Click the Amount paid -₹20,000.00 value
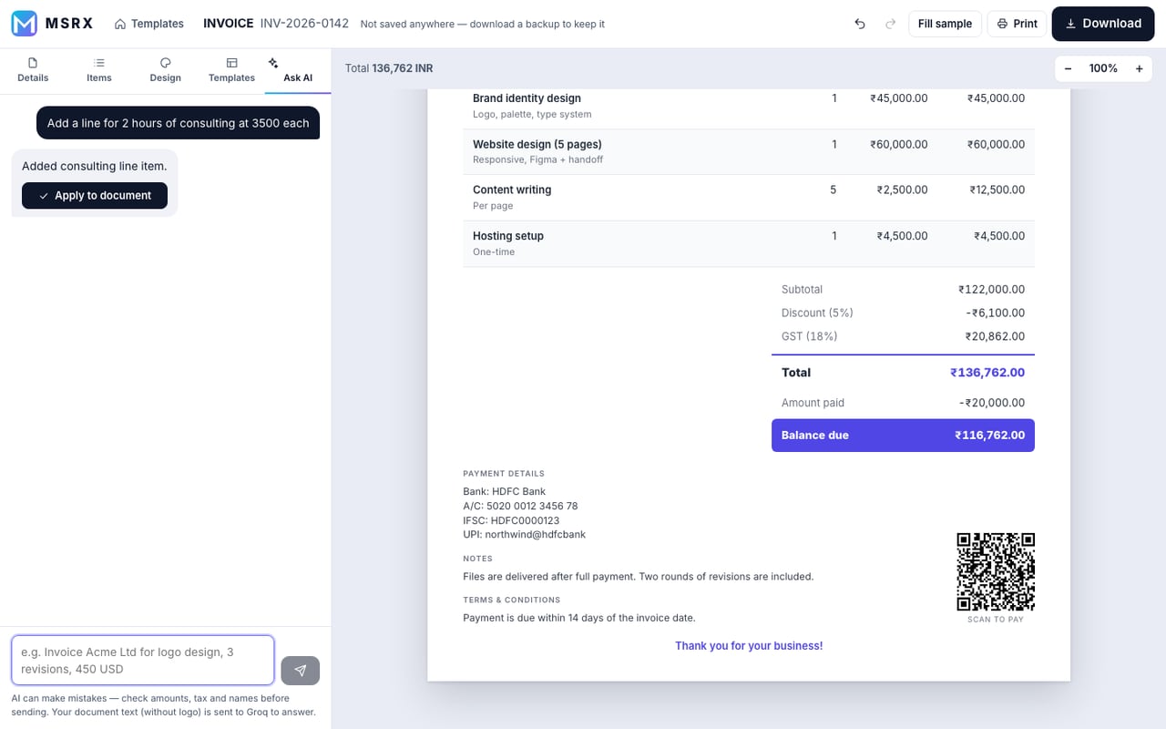The image size is (1166, 729). (x=992, y=403)
